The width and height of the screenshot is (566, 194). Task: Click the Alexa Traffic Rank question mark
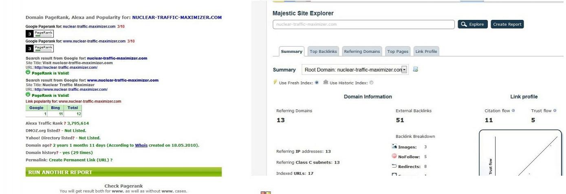click(65, 123)
